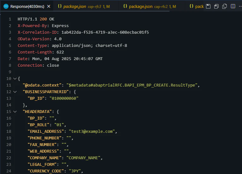Click the BP_ID value "0100000060"
The height and width of the screenshot is (174, 242).
(64, 98)
